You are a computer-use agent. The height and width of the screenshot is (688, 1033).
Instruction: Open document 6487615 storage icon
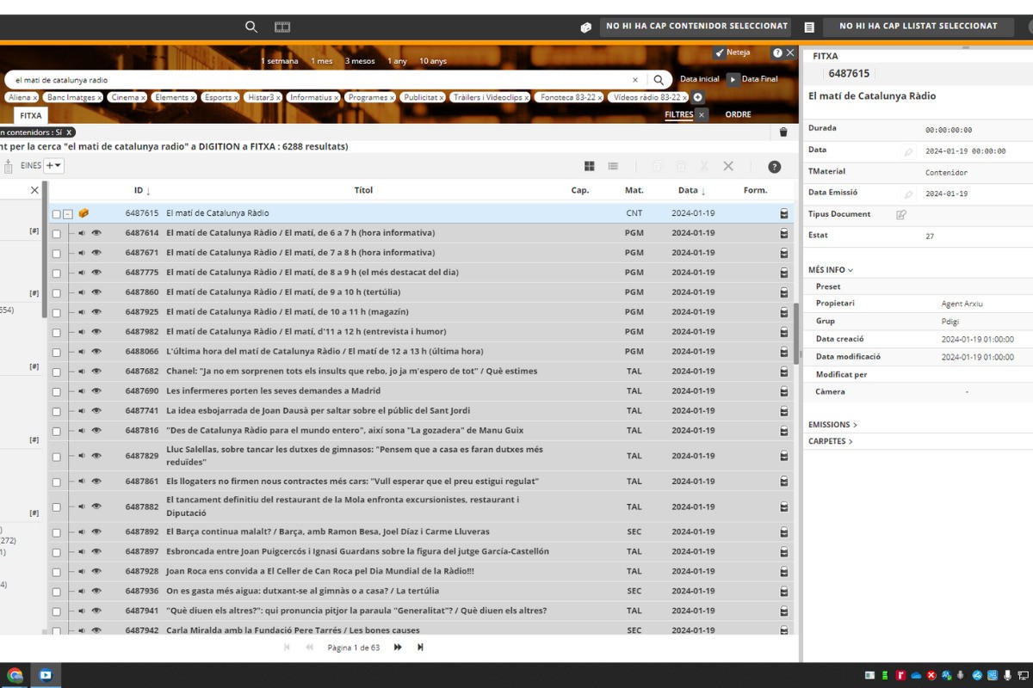pyautogui.click(x=784, y=213)
